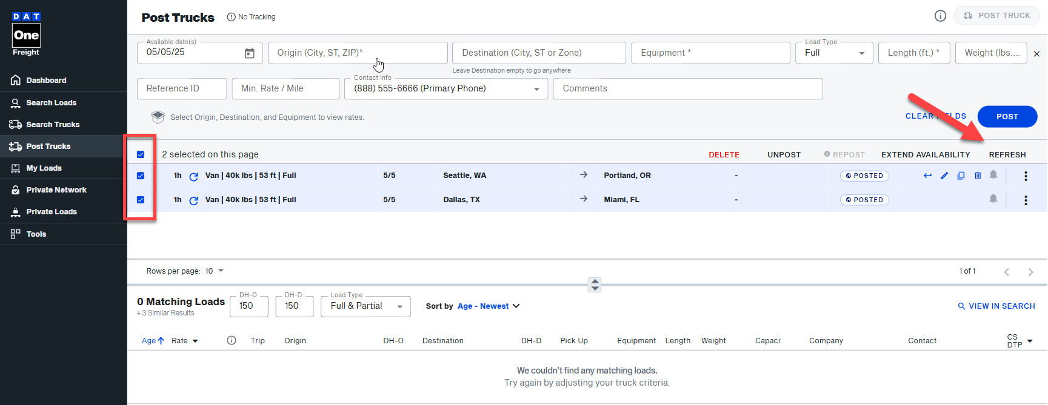Refresh the Seattle, WA truck posting age
The height and width of the screenshot is (405, 1048).
194,176
